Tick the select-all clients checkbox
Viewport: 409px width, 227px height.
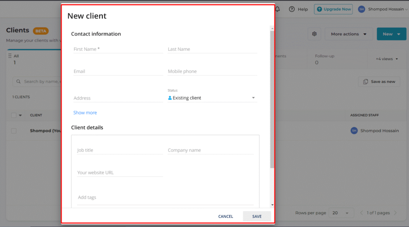(x=14, y=115)
